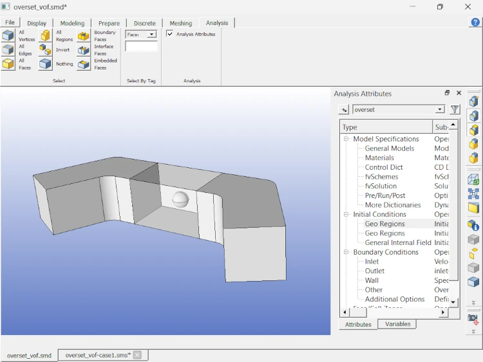Screen dimensions: 483x362
Task: Select the Additional Options tree item
Action: 395,299
